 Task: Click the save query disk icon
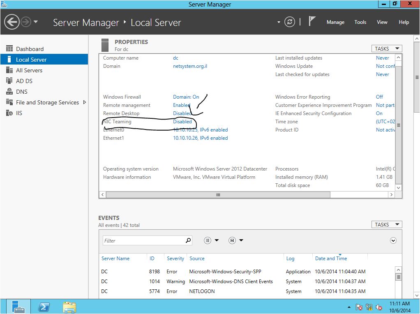pyautogui.click(x=232, y=240)
